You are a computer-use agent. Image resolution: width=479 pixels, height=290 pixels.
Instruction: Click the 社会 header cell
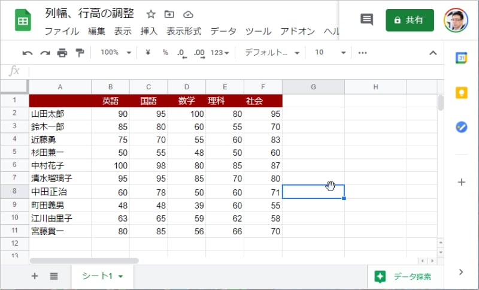tap(263, 101)
